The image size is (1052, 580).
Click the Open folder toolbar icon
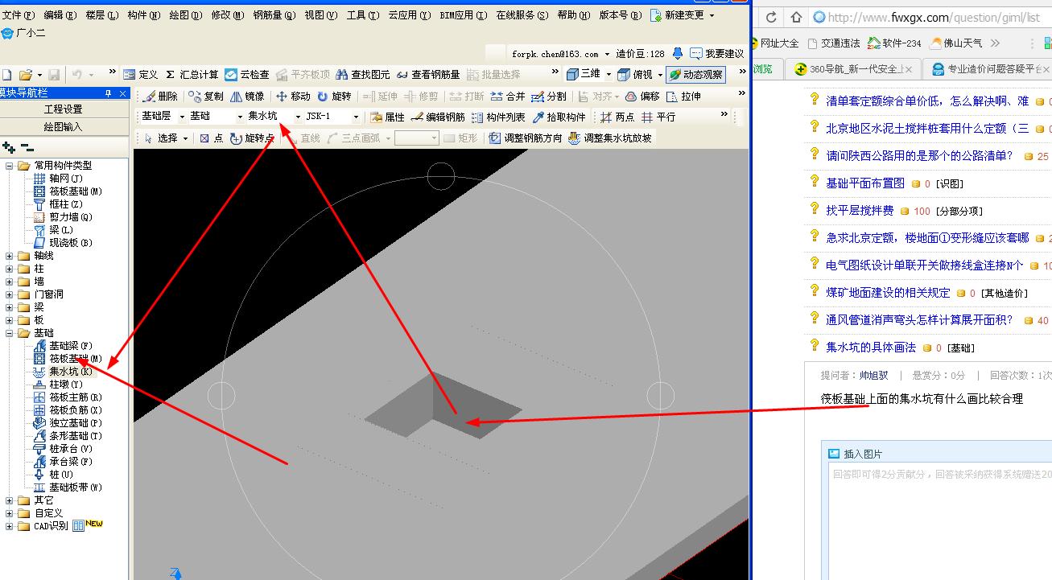pos(25,74)
